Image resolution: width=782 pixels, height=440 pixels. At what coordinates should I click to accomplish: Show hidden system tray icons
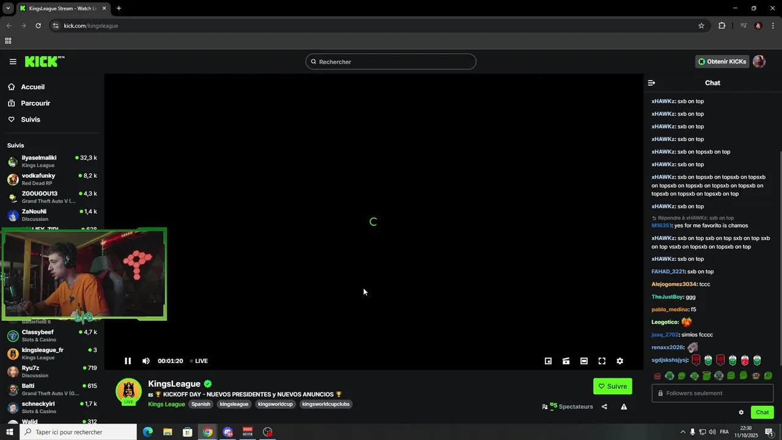click(682, 432)
